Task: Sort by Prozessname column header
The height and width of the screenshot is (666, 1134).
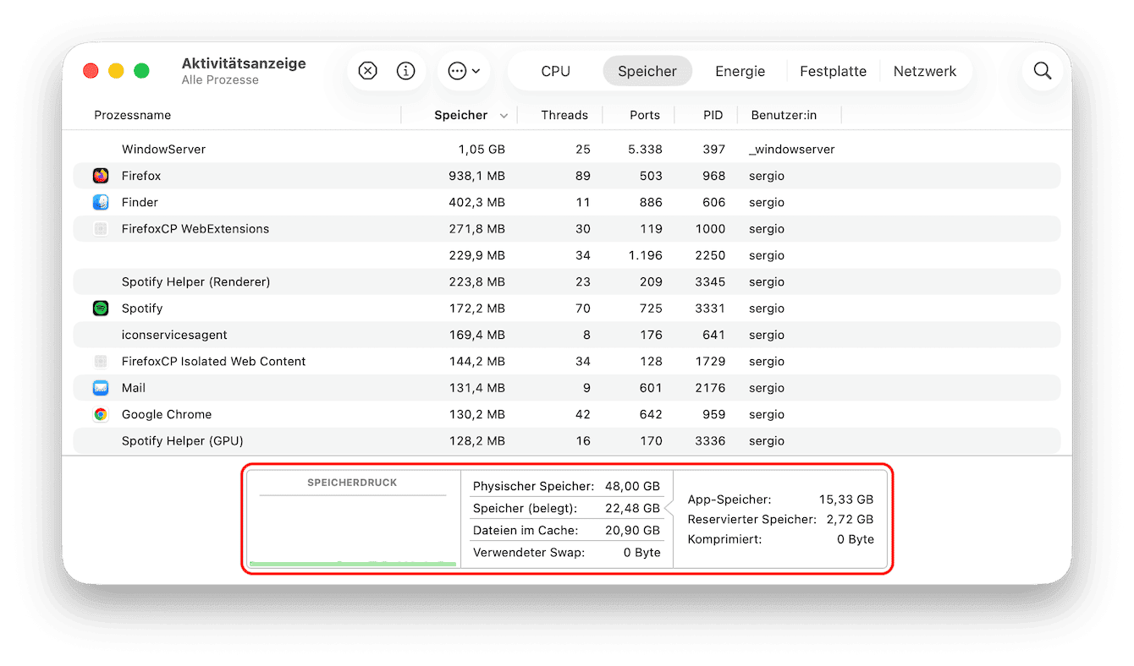Action: (133, 115)
